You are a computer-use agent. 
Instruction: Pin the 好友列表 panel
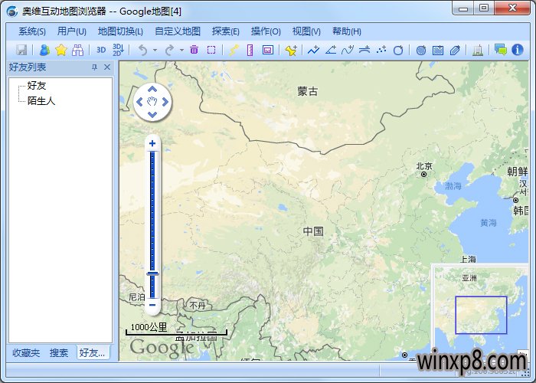click(95, 67)
